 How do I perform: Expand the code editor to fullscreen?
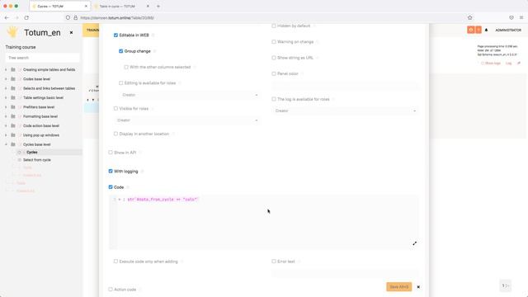click(x=415, y=243)
